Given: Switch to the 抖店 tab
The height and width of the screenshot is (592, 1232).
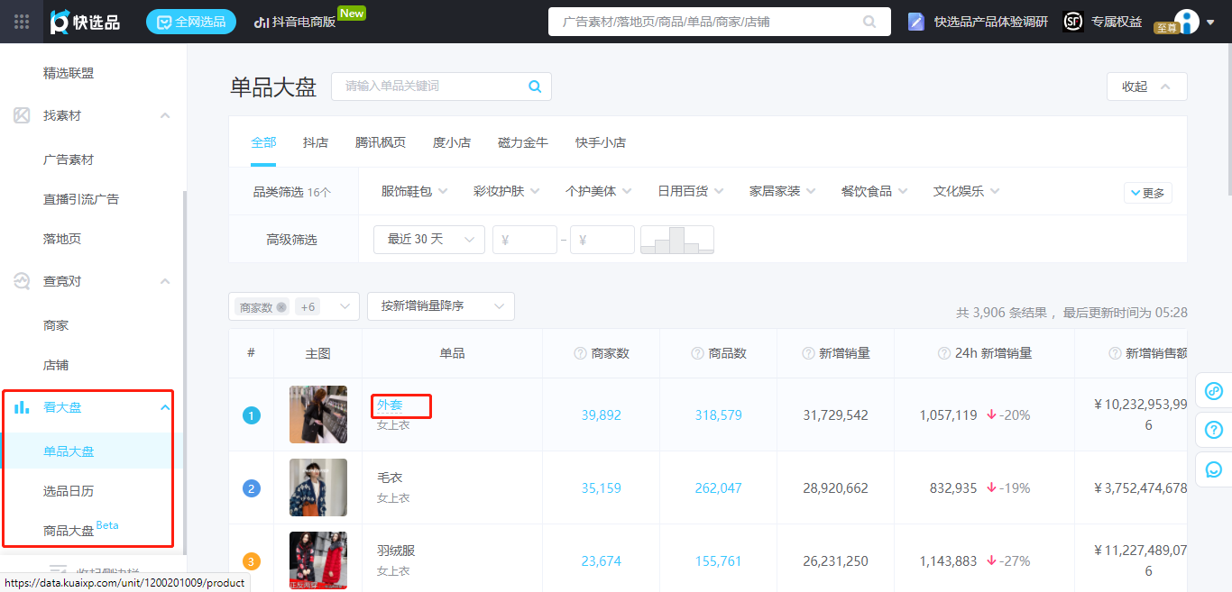Looking at the screenshot, I should pyautogui.click(x=316, y=142).
